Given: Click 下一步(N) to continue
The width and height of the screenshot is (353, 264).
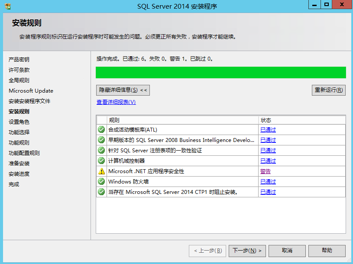Looking at the screenshot, I should 247,251.
